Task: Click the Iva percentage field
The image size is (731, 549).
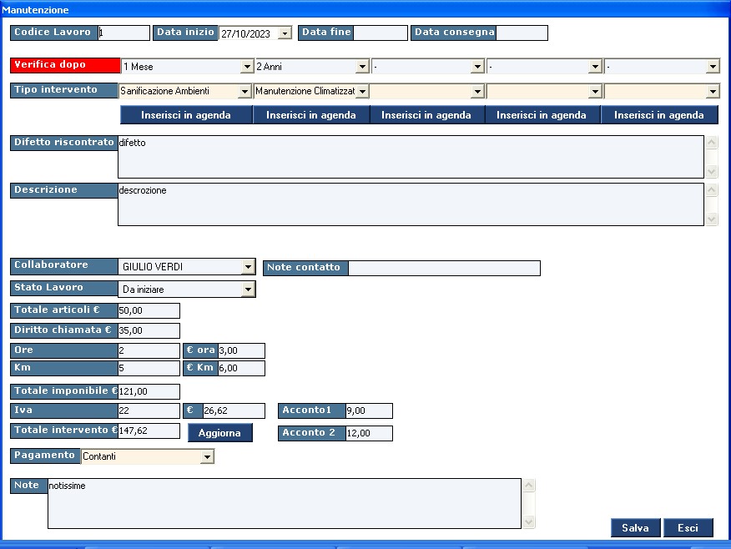Action: 149,410
